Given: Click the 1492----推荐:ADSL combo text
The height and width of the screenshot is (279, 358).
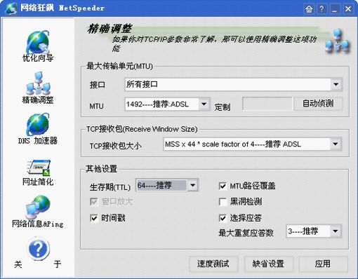Looking at the screenshot, I should [157, 104].
